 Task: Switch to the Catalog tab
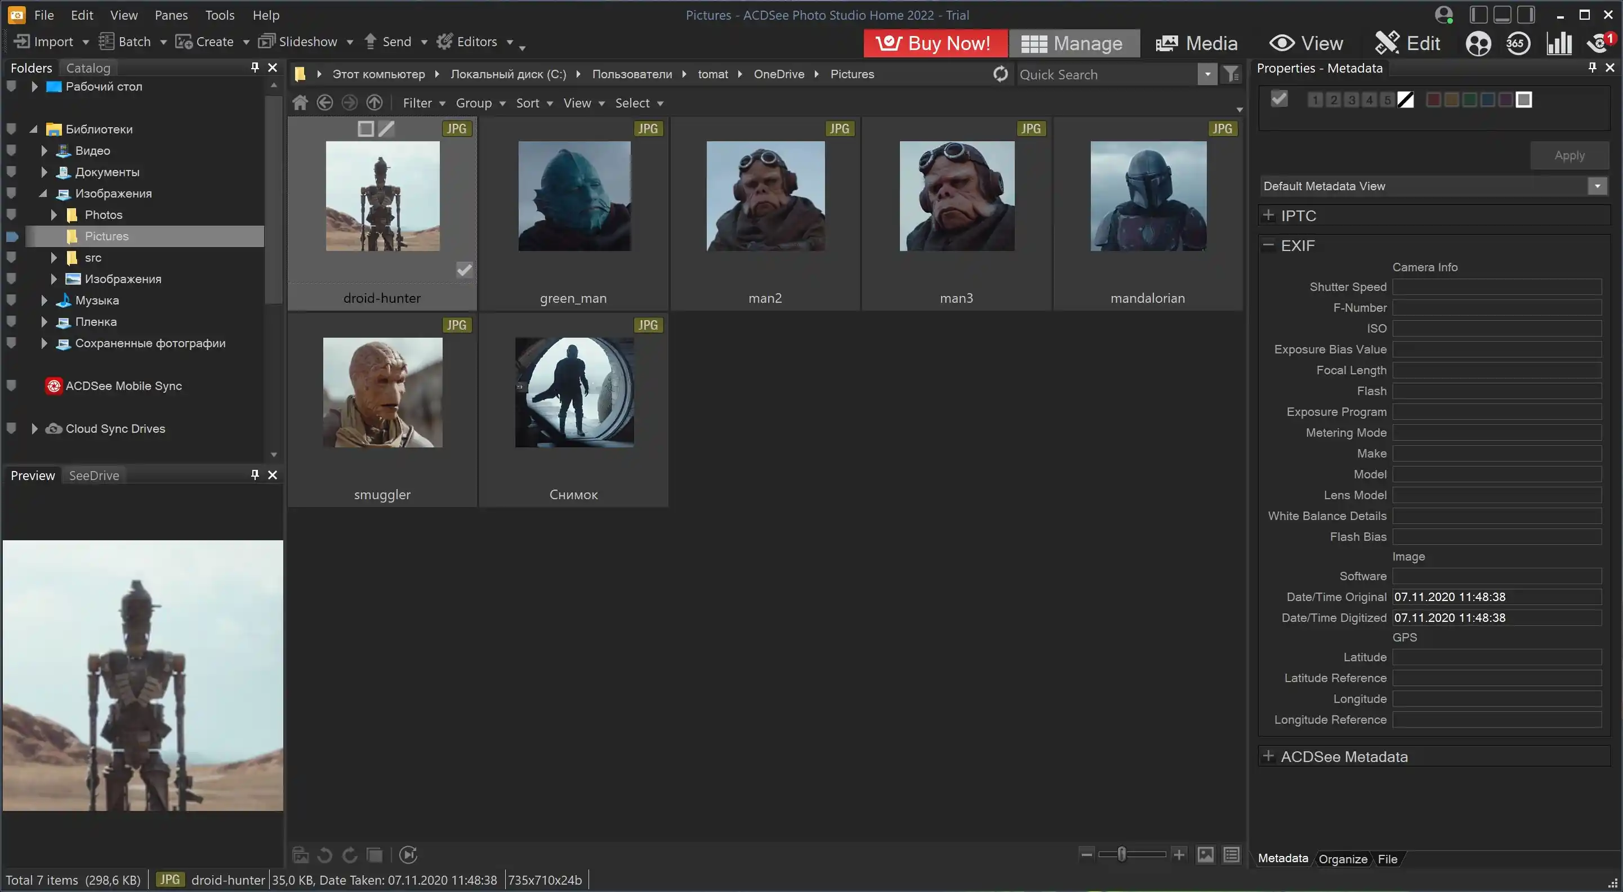point(88,68)
